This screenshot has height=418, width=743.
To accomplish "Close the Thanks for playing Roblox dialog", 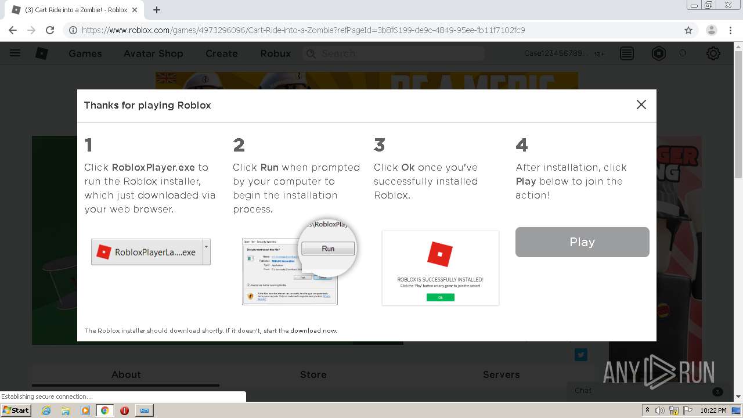I will coord(641,105).
